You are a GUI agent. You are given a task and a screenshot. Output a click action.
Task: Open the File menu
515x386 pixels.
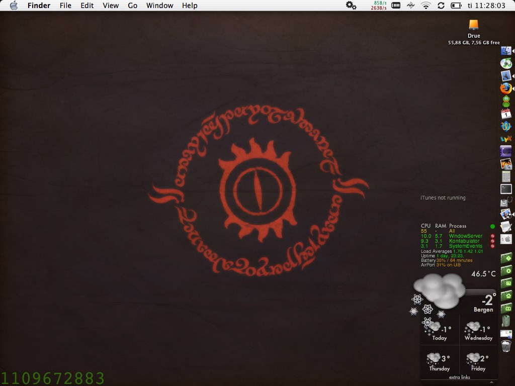(65, 6)
